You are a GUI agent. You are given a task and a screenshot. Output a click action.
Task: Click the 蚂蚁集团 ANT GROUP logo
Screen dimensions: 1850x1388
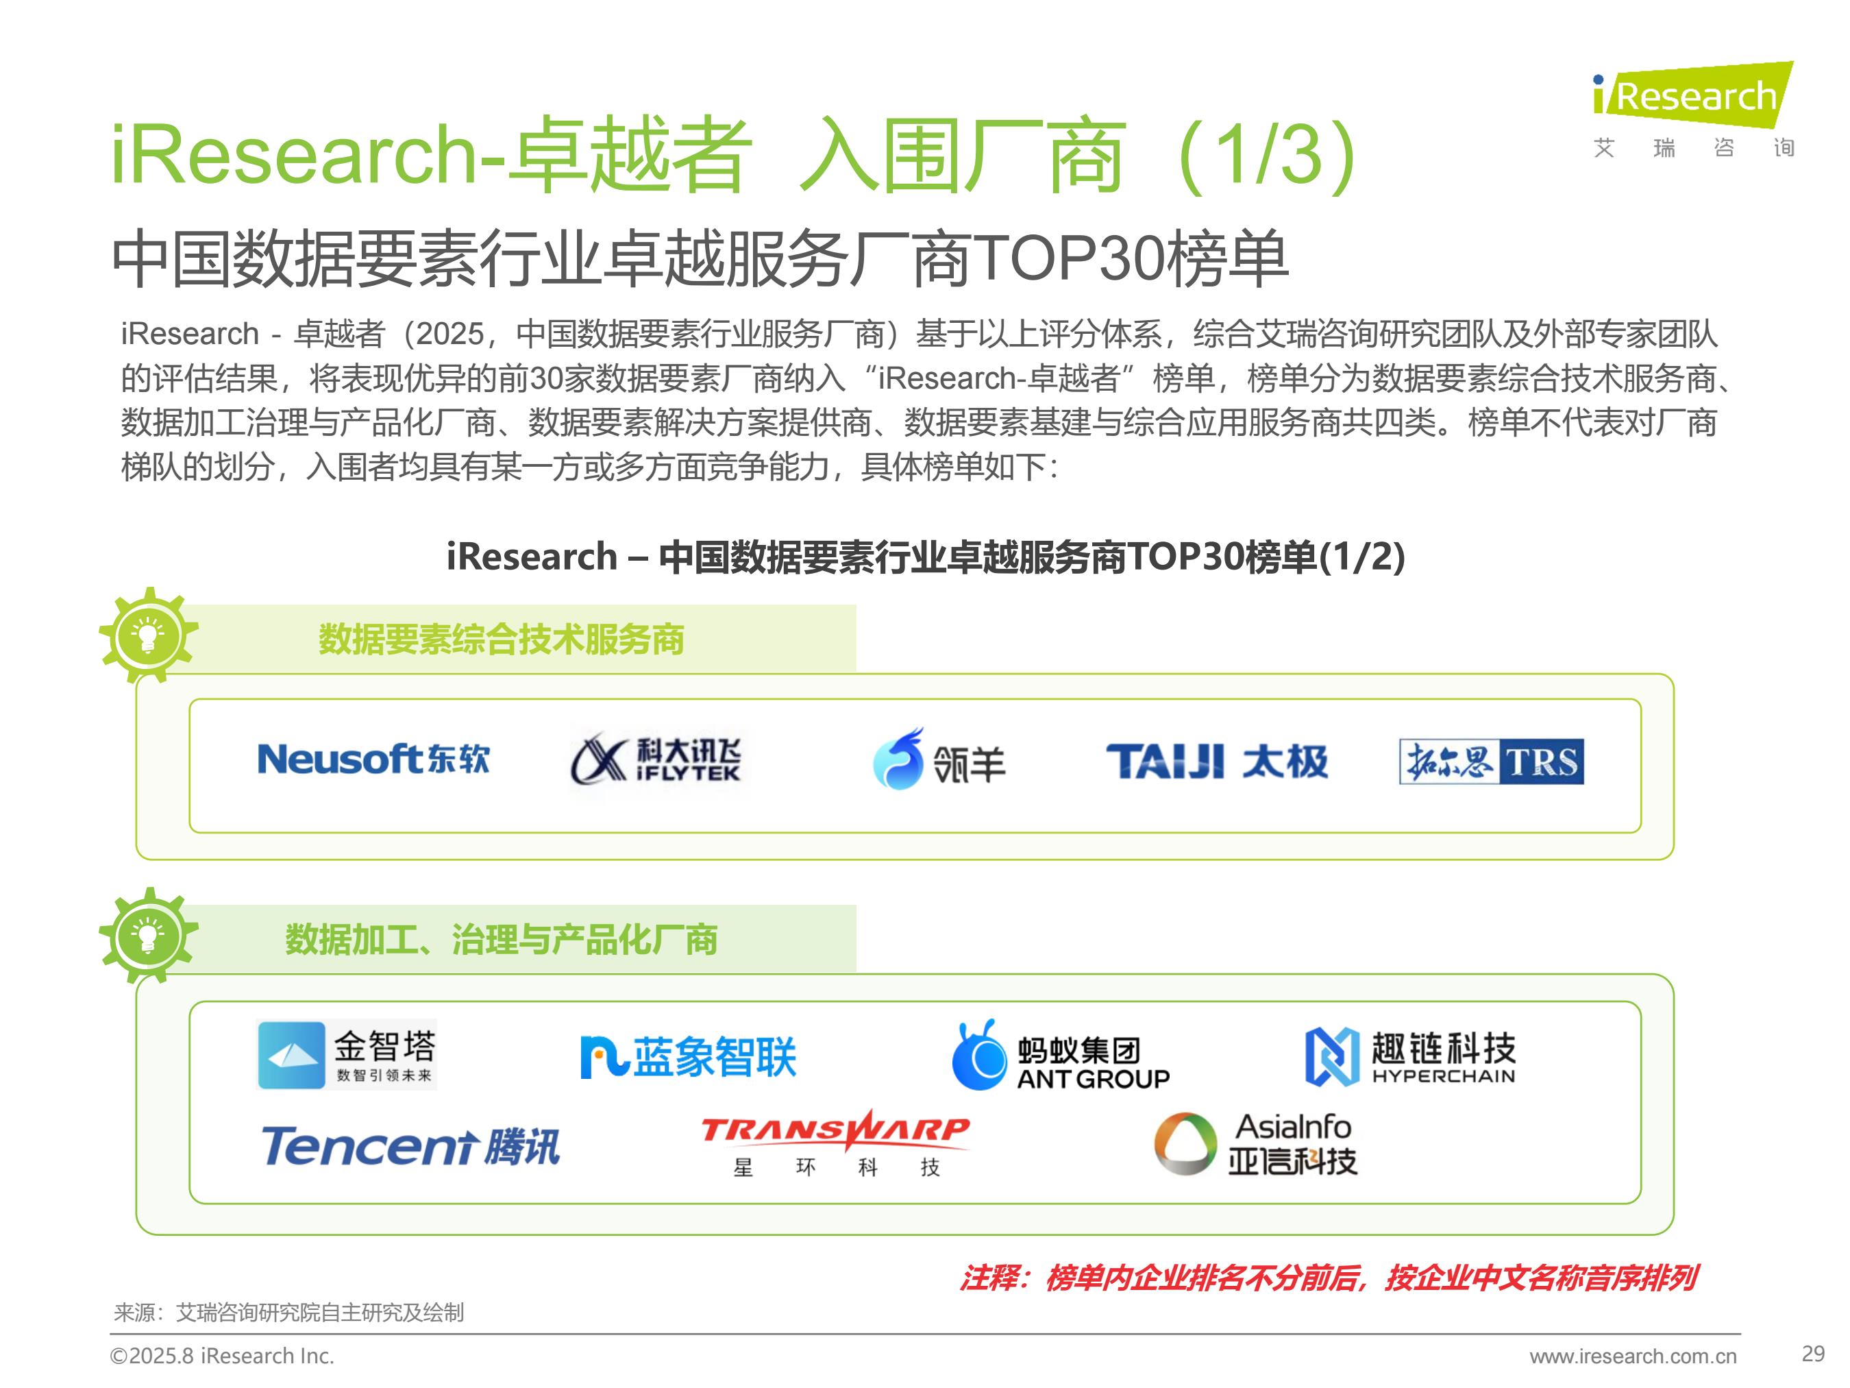point(1061,1056)
